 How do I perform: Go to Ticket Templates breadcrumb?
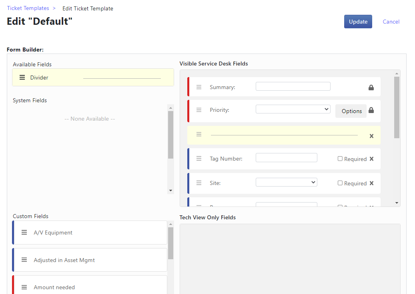[28, 8]
